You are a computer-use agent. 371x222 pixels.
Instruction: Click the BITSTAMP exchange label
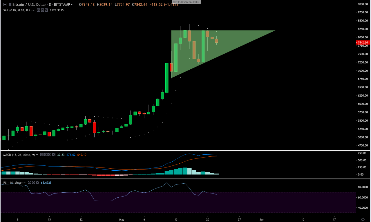tap(62, 4)
